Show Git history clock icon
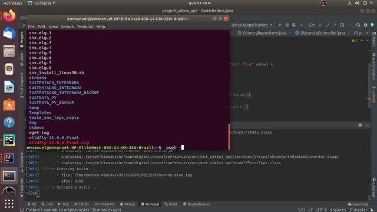The width and height of the screenshot is (377, 212). coord(342,25)
